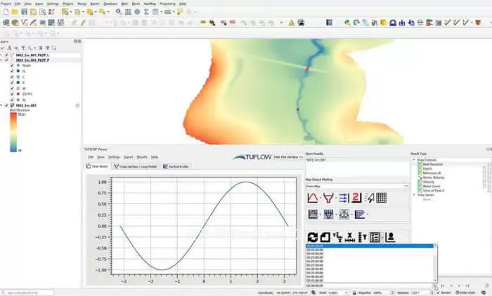
Task: Click the filter legend icon in Layers panel
Action: click(23, 48)
